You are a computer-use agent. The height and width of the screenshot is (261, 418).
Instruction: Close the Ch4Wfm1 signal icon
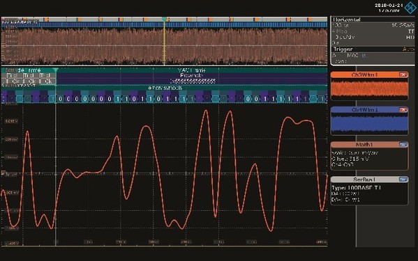(x=403, y=110)
